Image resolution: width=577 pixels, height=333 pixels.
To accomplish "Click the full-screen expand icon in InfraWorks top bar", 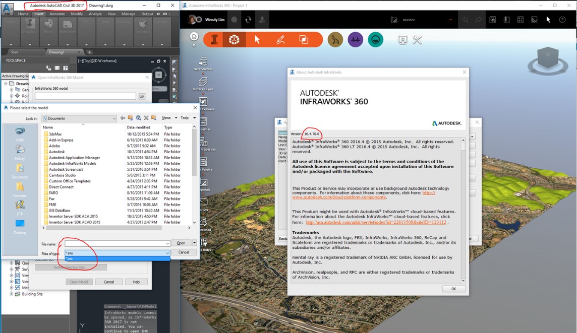I will [521, 20].
